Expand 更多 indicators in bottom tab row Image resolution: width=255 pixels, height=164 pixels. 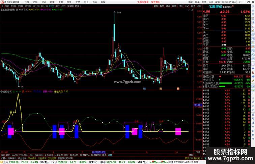point(104,155)
